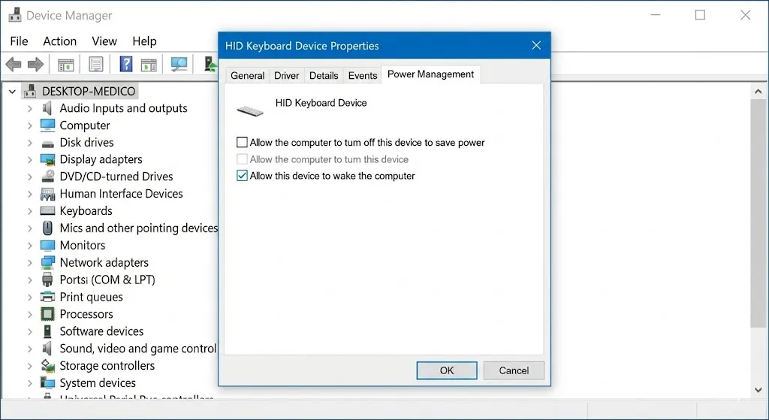Click the Keyboards category icon
The image size is (769, 420).
(x=47, y=211)
